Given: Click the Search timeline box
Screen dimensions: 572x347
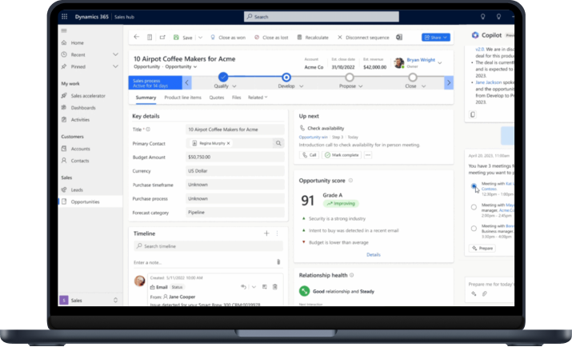Looking at the screenshot, I should (x=208, y=246).
